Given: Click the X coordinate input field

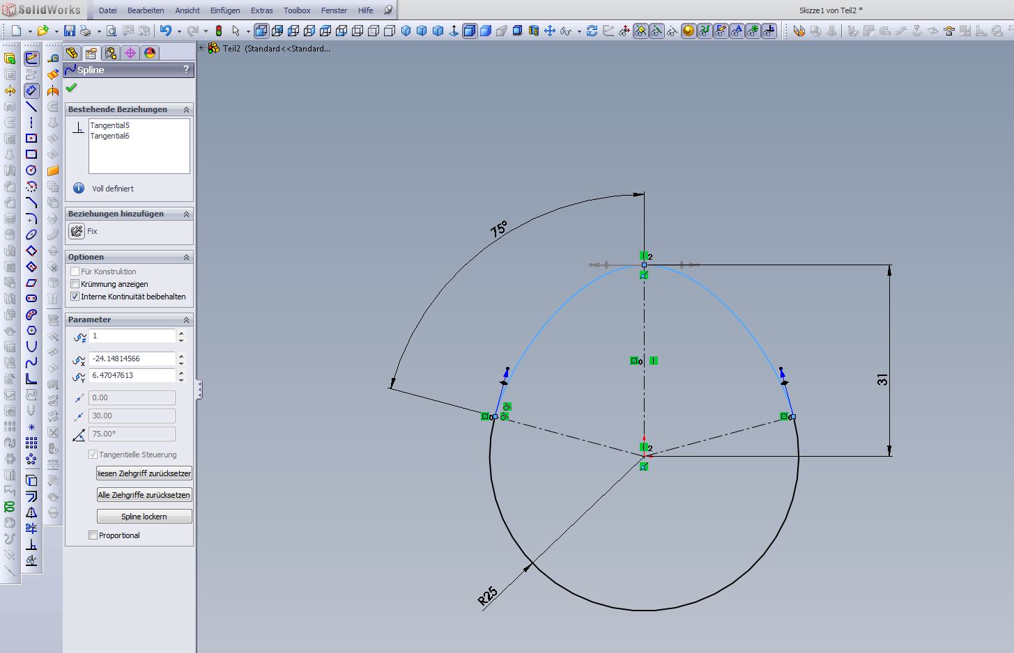Looking at the screenshot, I should pyautogui.click(x=132, y=359).
